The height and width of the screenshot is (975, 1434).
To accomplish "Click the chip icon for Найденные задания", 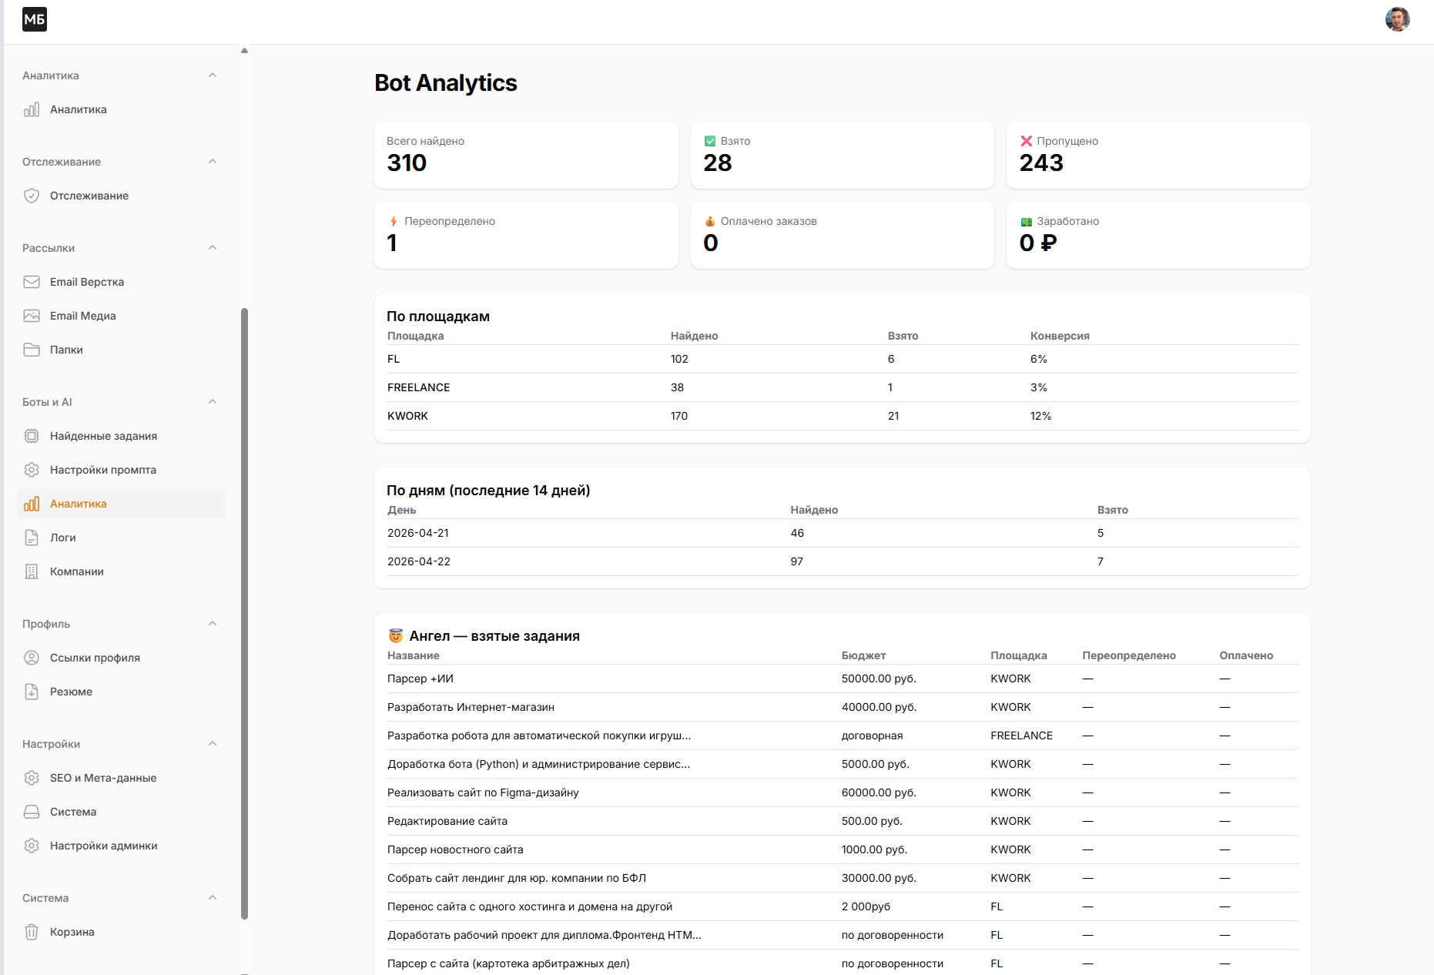I will click(32, 436).
